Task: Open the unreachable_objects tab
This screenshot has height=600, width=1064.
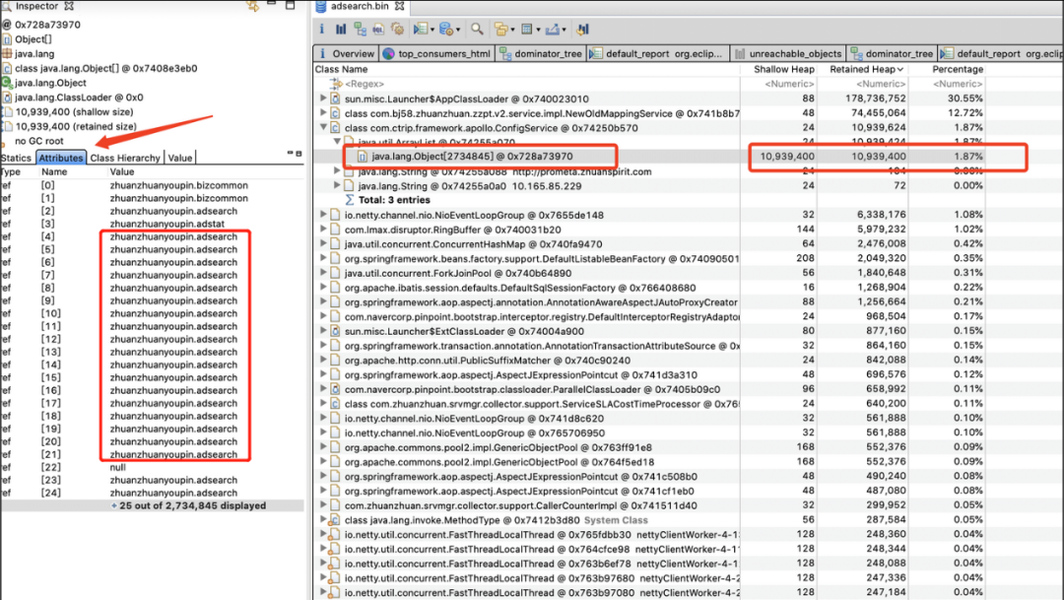Action: point(794,54)
